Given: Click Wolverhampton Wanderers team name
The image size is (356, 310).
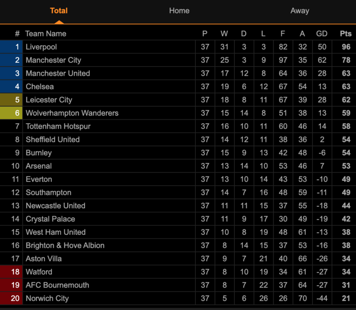Looking at the screenshot, I should click(72, 113).
